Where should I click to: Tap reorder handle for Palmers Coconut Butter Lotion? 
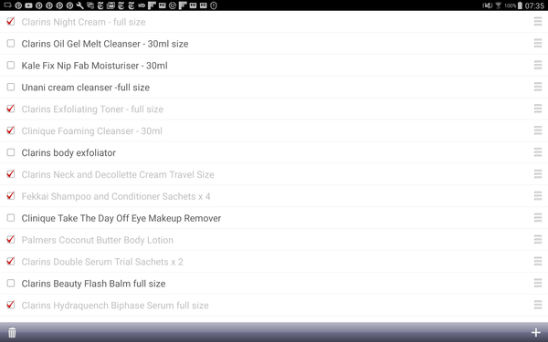[x=538, y=240]
